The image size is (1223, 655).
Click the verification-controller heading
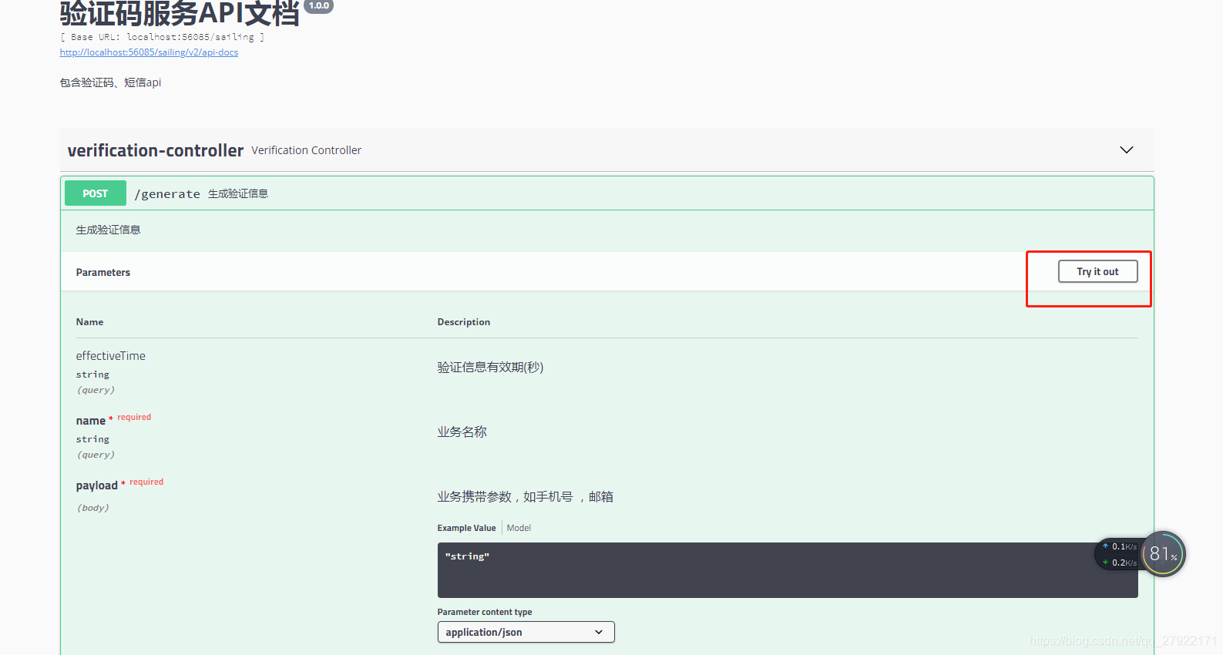156,150
